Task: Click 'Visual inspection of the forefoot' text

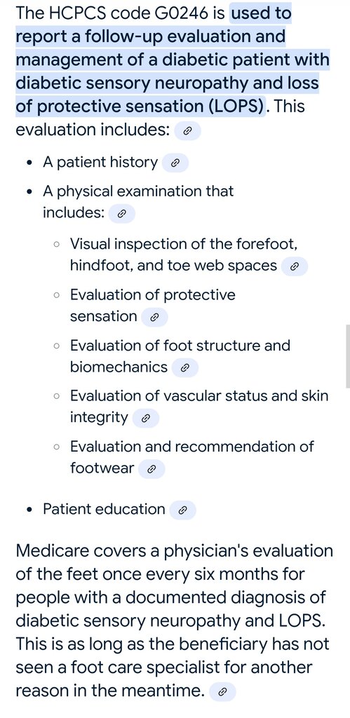Action: (x=184, y=243)
